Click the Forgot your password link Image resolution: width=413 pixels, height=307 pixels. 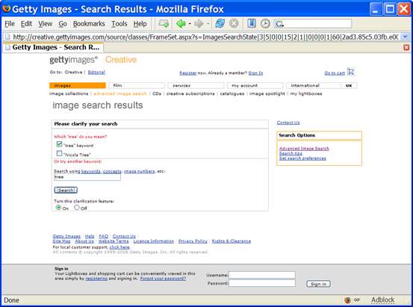pos(163,279)
